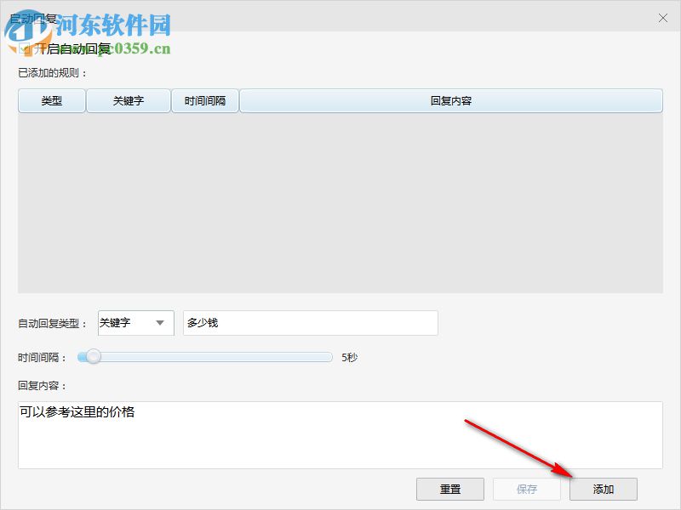Click the time interval slider handle

pyautogui.click(x=93, y=357)
